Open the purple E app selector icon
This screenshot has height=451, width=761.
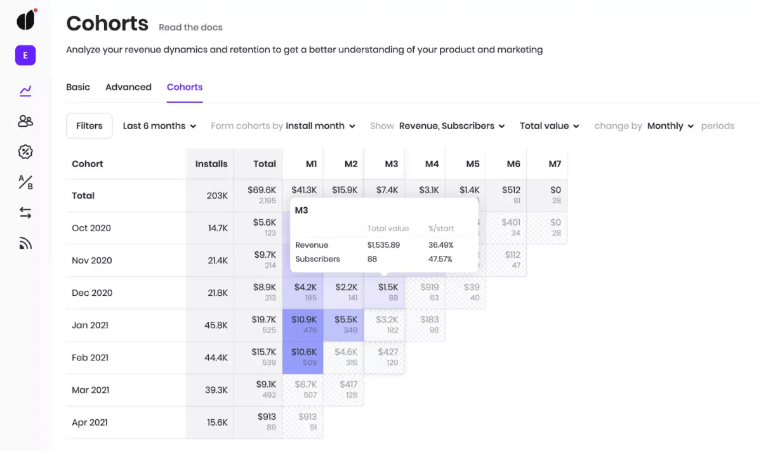(25, 55)
